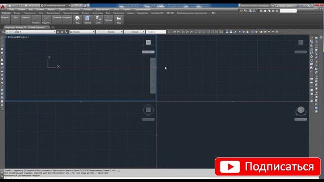Image resolution: width=324 pixels, height=182 pixels.
Task: Switch to the Autodesk 360 ribbon tab
Action: pyautogui.click(x=157, y=13)
